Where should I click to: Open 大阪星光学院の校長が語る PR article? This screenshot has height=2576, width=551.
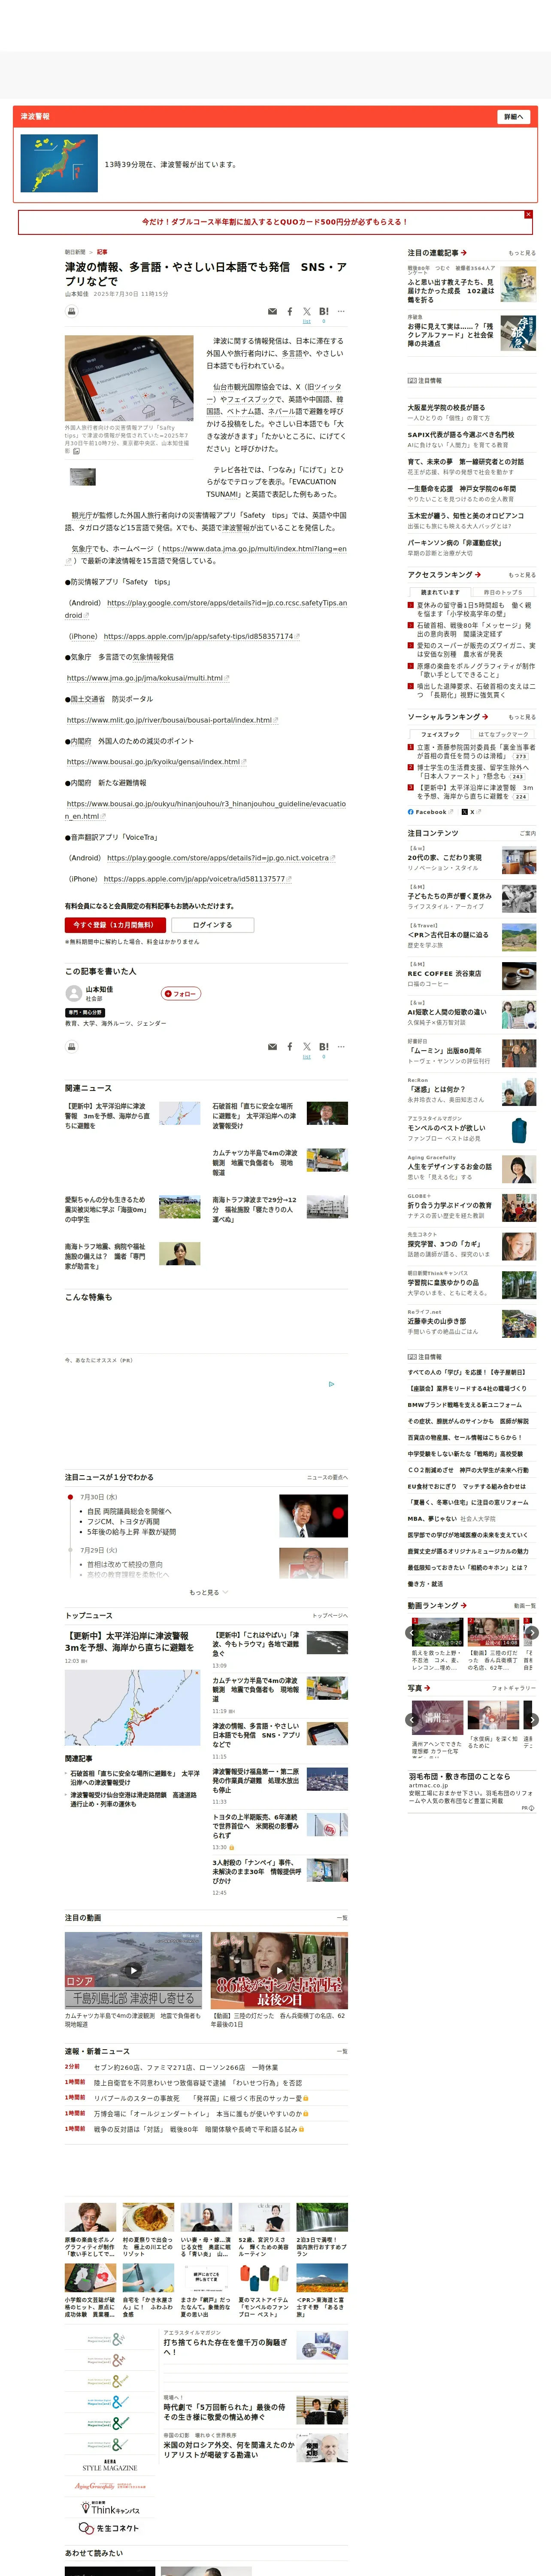click(446, 408)
